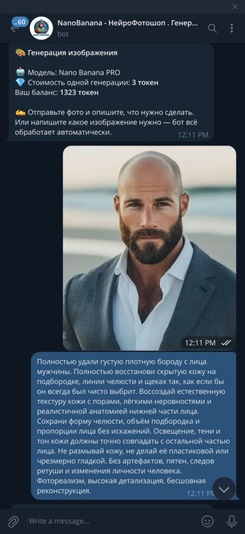Click the balance line showing 1323 токен
Viewport: 245px width, 534px height.
(57, 92)
